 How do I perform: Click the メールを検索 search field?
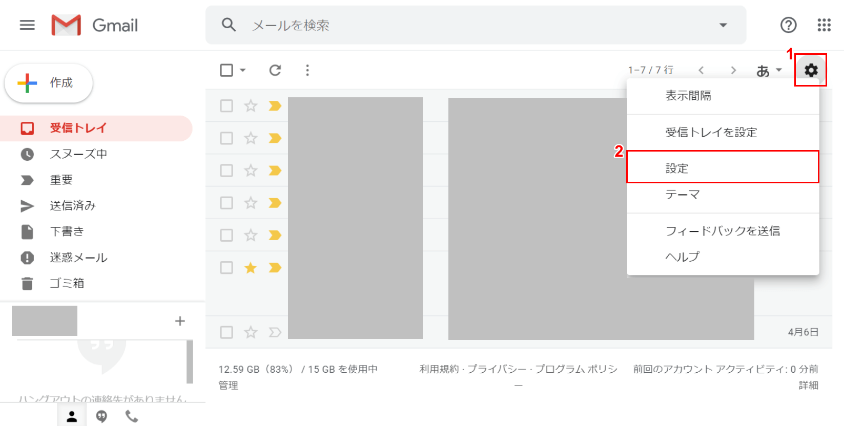point(477,25)
